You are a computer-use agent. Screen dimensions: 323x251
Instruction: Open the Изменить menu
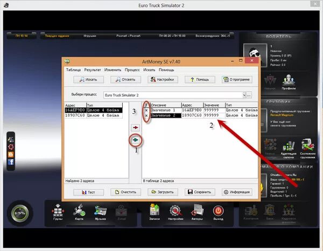113,70
